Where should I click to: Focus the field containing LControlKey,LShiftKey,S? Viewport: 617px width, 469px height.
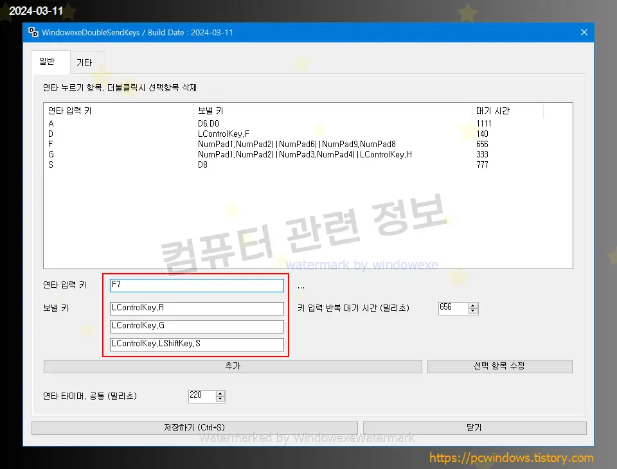[x=197, y=344]
